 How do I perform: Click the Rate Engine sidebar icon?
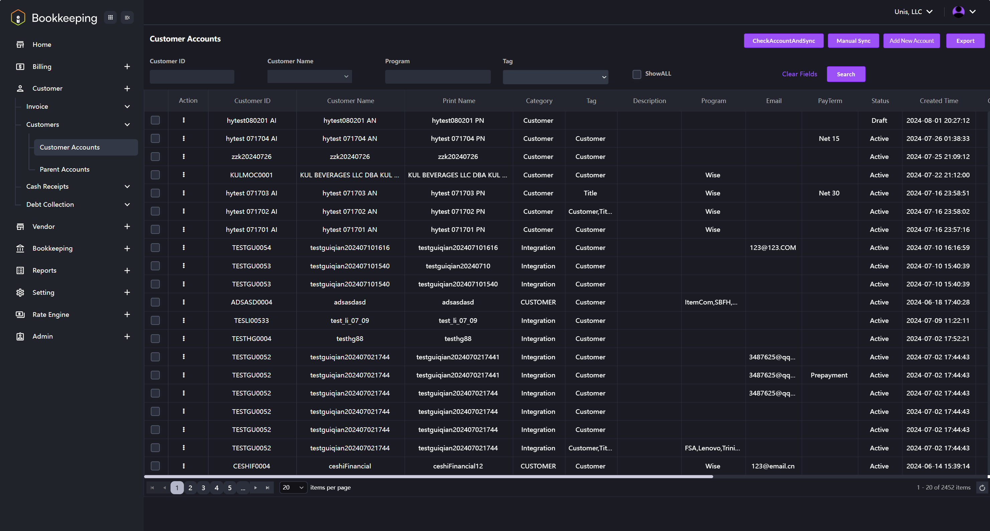(x=20, y=315)
